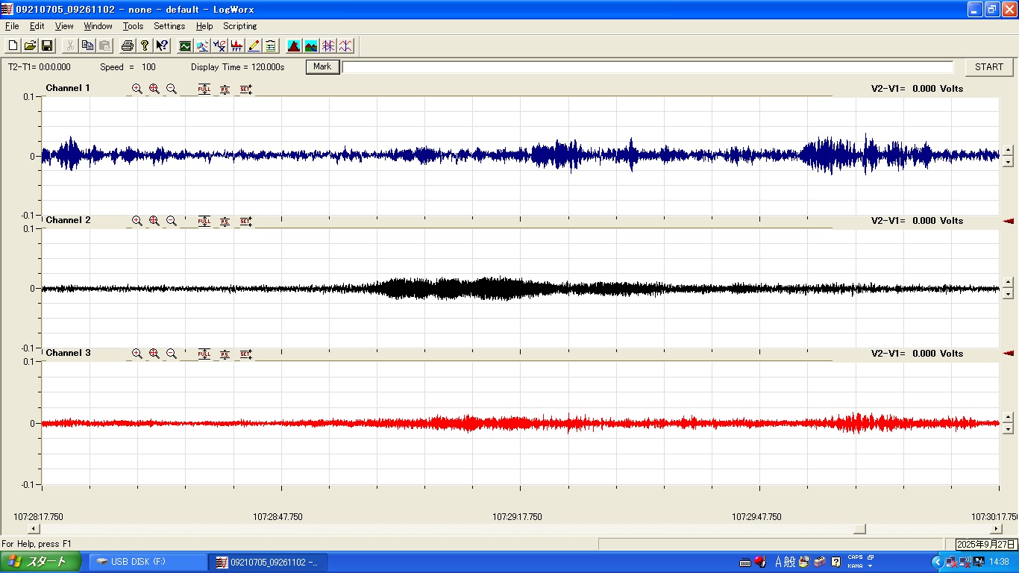Click the pencil annotation toolbar icon
Screen dimensions: 1019x573
(254, 46)
